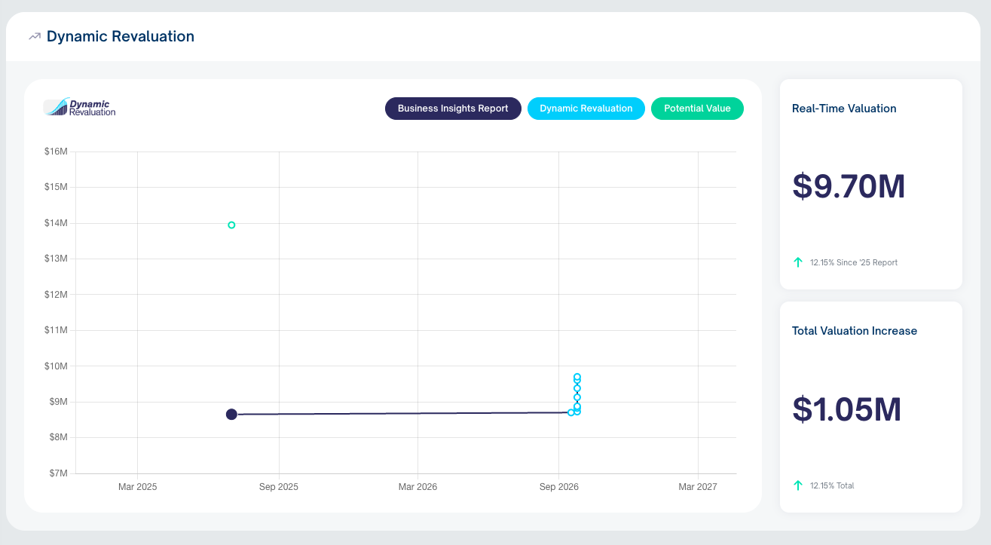Click the green up arrow beside "Since '25 Report"
Viewport: 991px width, 545px height.
[798, 262]
